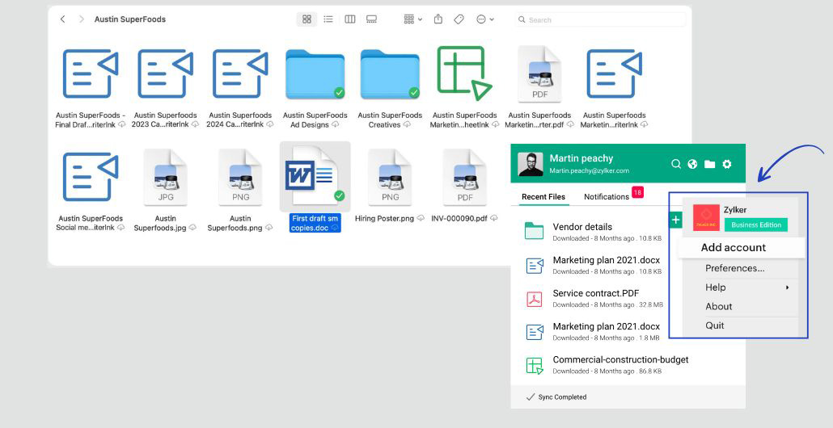Screen dimensions: 833x428
Task: Open Service contract.PDF entry
Action: tap(593, 298)
